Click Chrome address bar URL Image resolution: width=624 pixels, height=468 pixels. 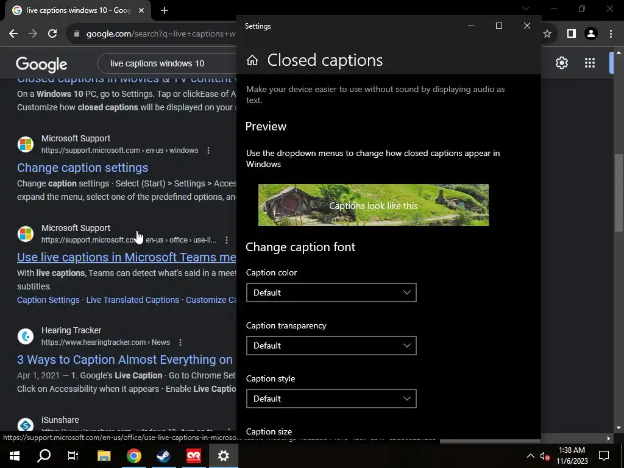point(161,34)
